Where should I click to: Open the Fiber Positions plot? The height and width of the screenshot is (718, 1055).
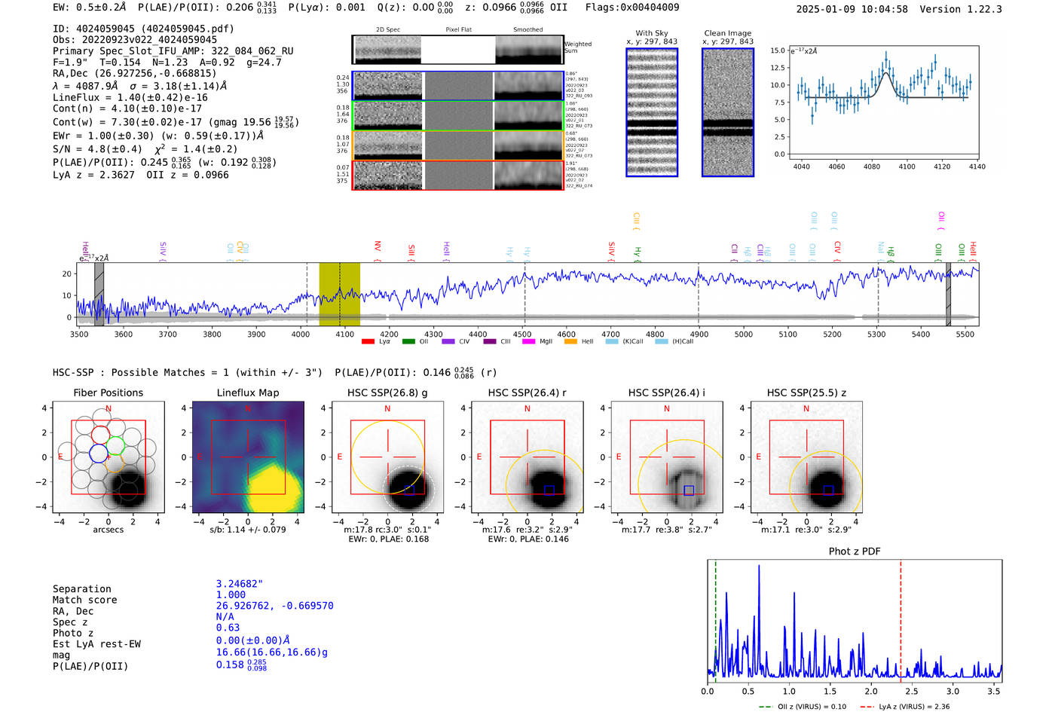109,457
